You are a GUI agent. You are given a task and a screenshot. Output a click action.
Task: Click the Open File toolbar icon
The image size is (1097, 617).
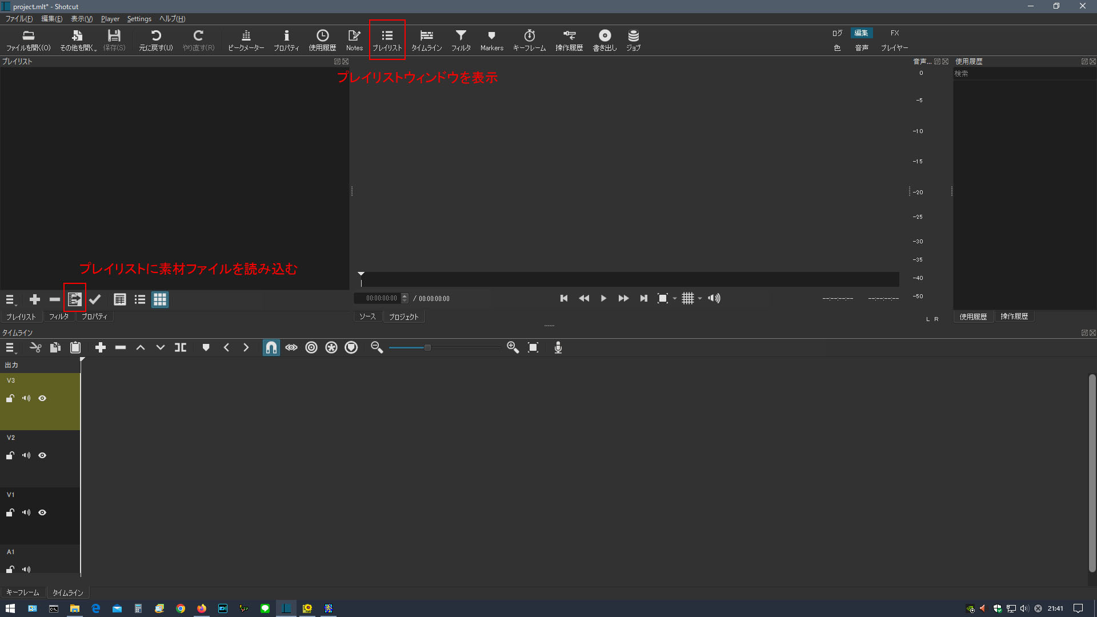(x=28, y=41)
